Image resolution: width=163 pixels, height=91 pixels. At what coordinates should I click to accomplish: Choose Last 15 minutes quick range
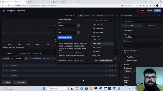tap(97, 29)
